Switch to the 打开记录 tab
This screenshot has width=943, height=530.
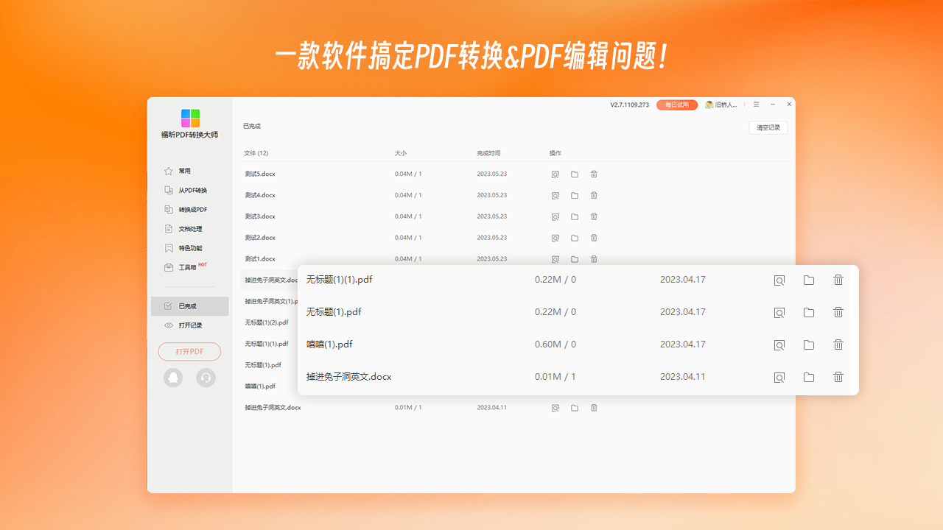coord(189,325)
